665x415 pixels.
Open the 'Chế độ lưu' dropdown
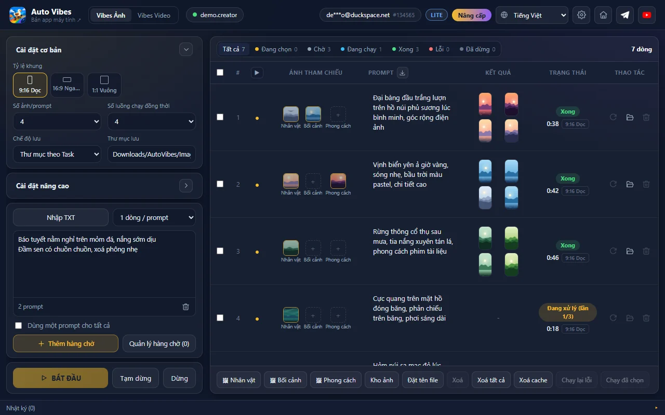(x=57, y=154)
